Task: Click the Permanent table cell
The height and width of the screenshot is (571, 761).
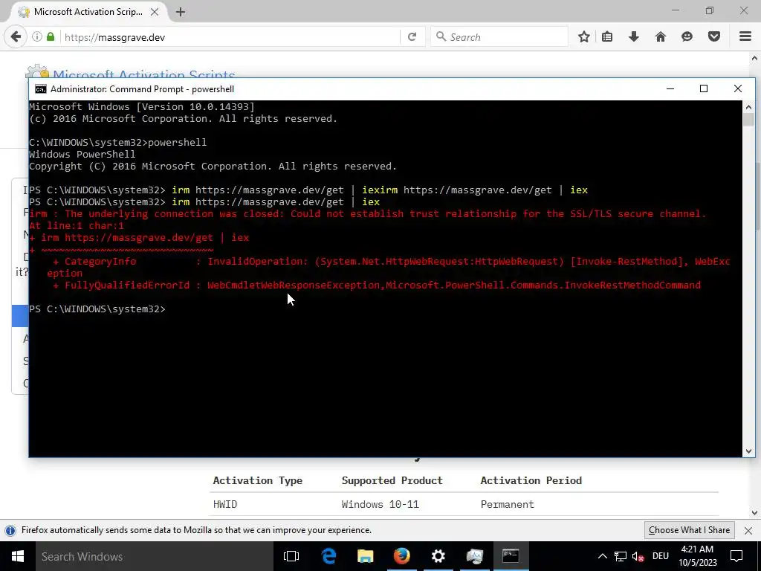Action: coord(507,505)
